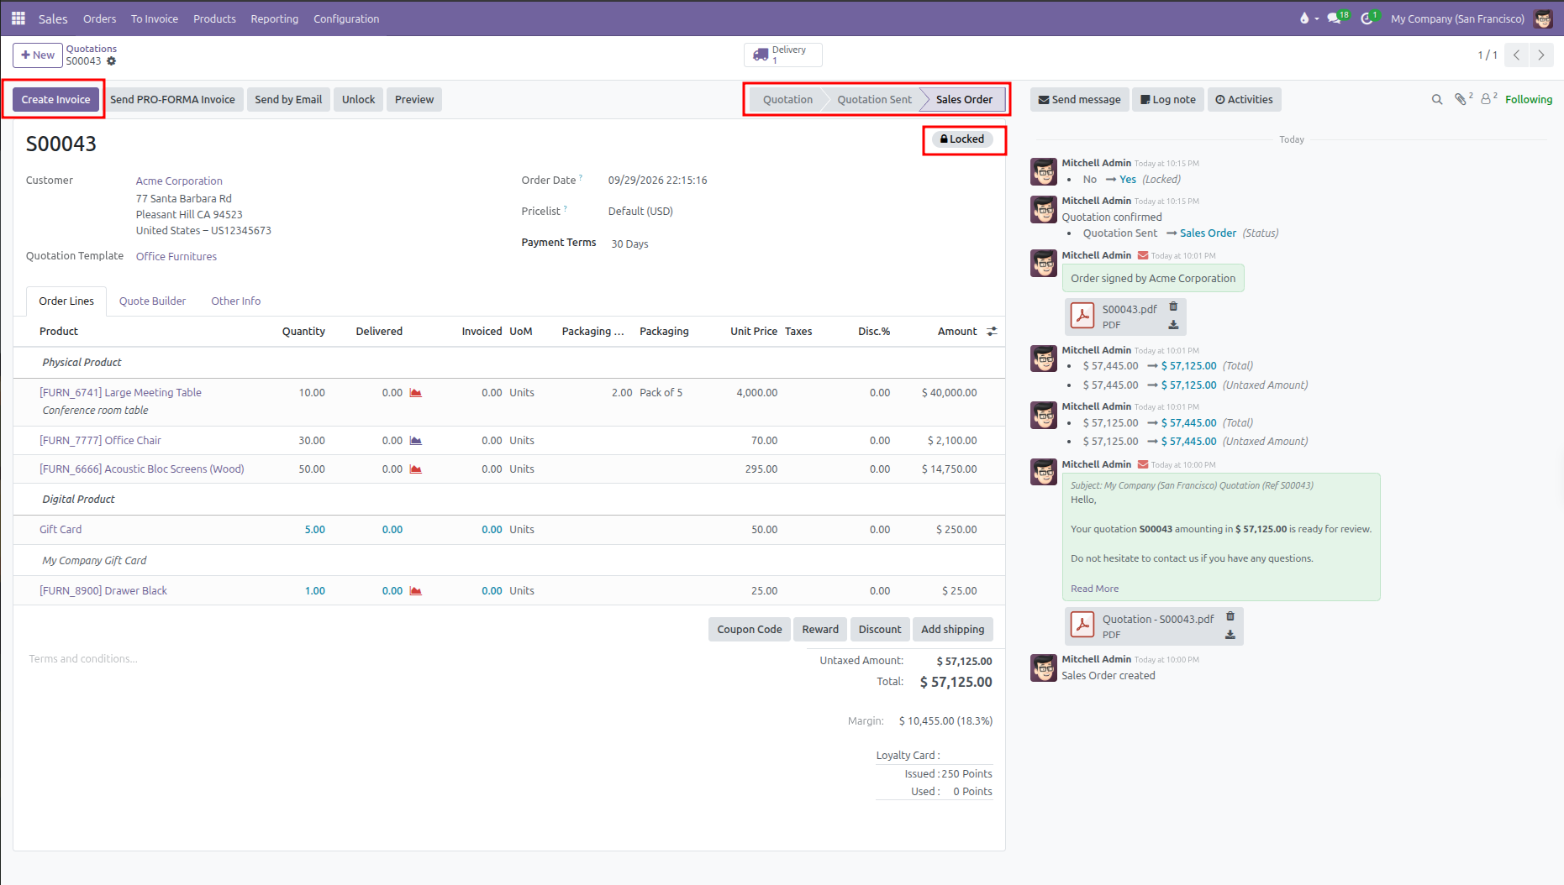Expand Read More in the quotation email
Viewport: 1564px width, 885px height.
pos(1094,589)
